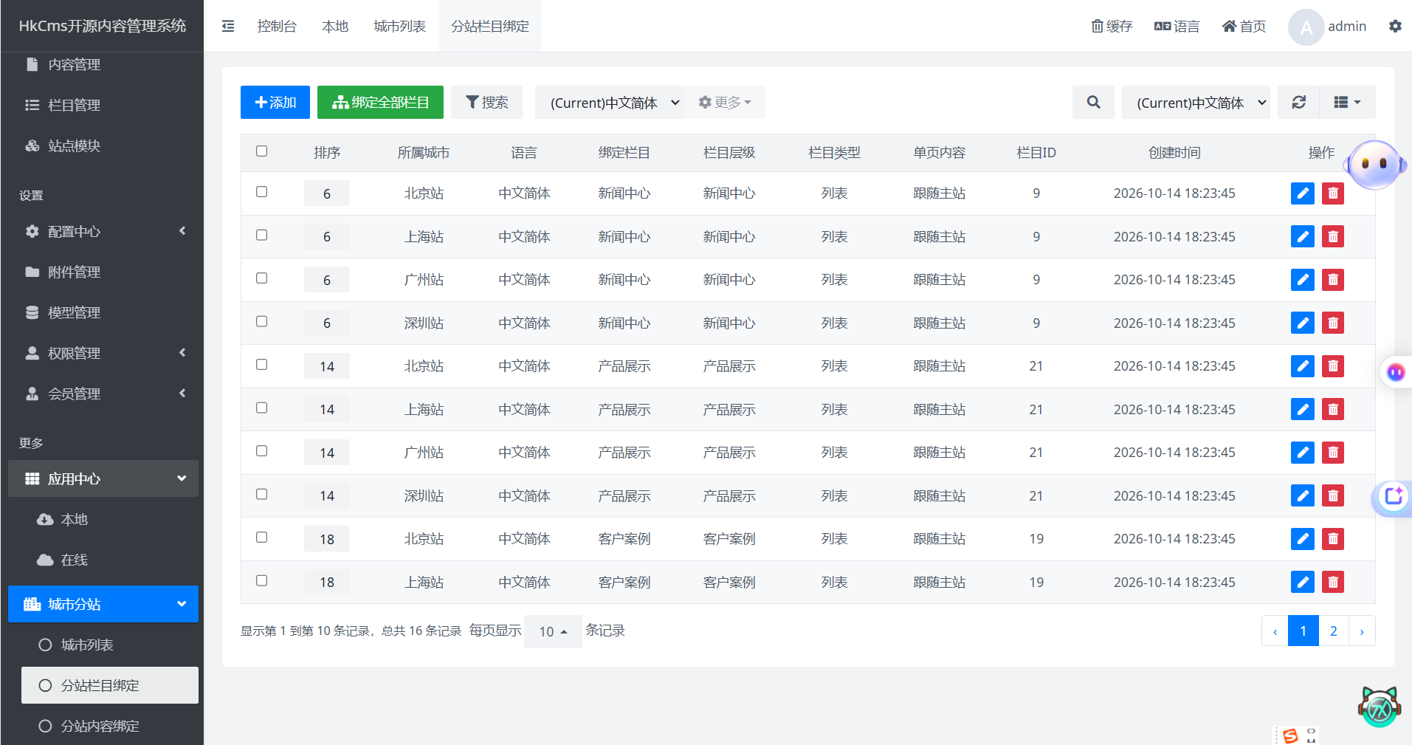Open the column list view dropdown

(1348, 103)
